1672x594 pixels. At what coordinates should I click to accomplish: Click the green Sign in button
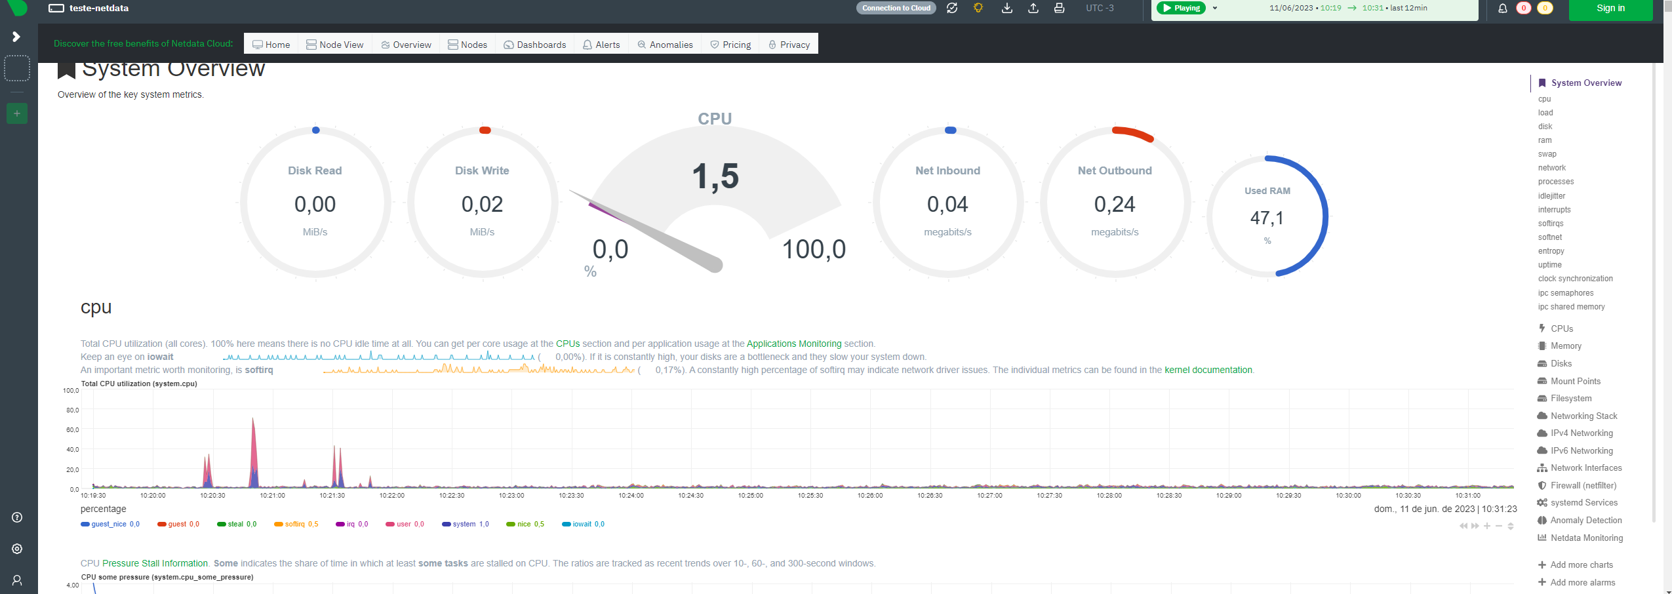[x=1610, y=9]
